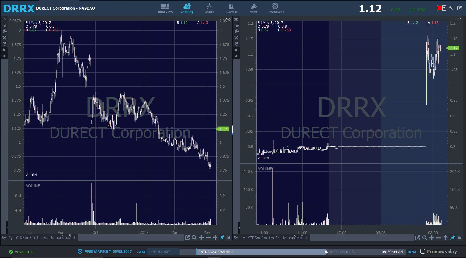Activate left chart magnifier search
This screenshot has width=466, height=258.
click(194, 238)
